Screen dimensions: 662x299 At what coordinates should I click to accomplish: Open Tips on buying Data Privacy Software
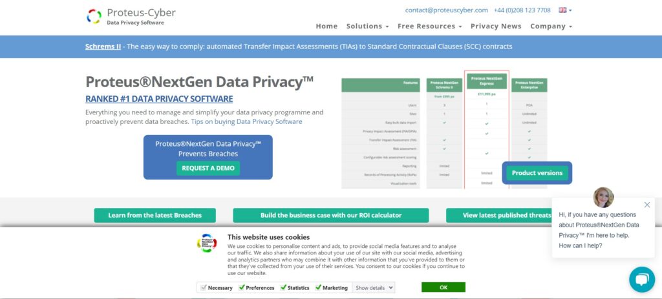[x=246, y=121]
